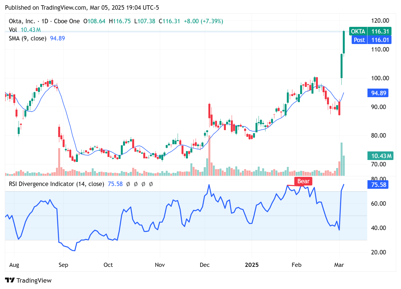This screenshot has height=289, width=401.
Task: Open the Okta, Inc. symbol selector
Action: 21,21
